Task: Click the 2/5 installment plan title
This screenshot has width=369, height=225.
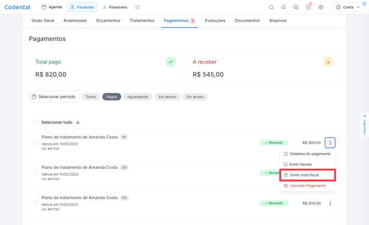Action: (79, 167)
